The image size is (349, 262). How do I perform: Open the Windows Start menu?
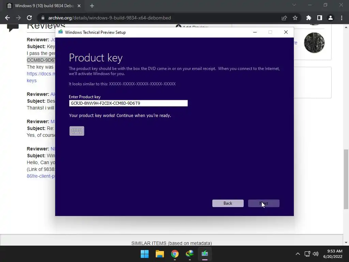[x=145, y=254]
